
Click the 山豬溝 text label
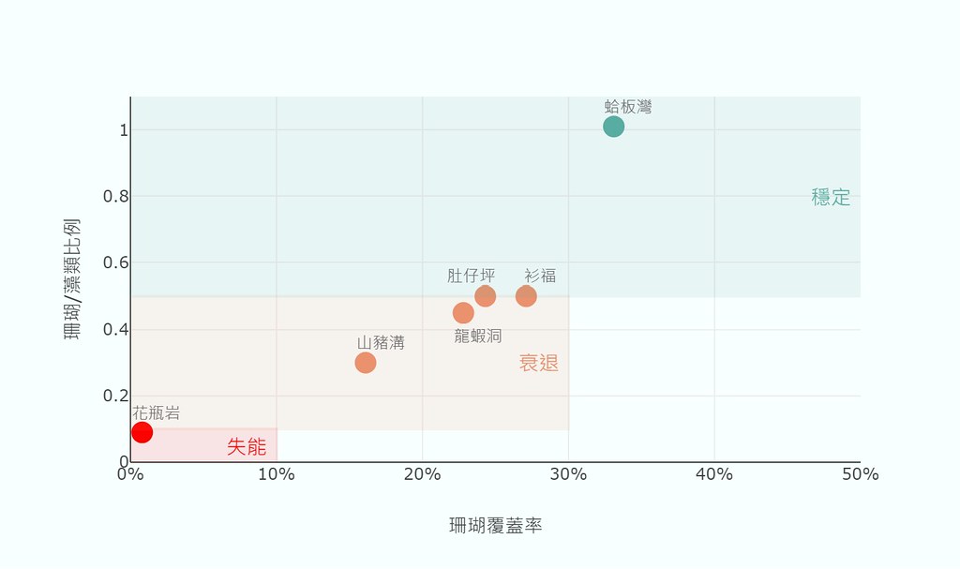(x=381, y=342)
